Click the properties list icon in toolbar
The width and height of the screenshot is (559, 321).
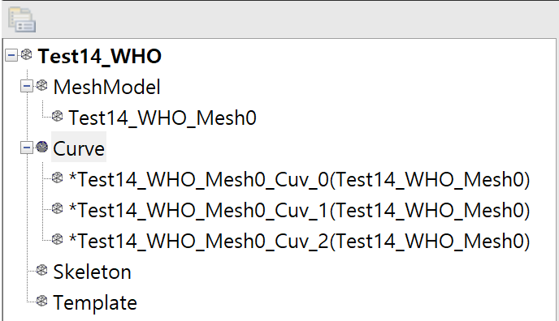(x=22, y=19)
